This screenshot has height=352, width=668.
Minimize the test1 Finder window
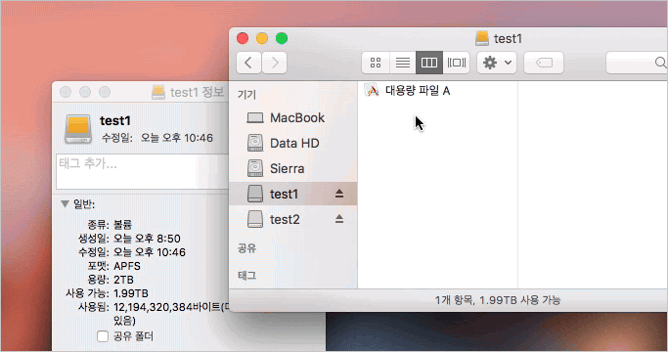(x=262, y=38)
